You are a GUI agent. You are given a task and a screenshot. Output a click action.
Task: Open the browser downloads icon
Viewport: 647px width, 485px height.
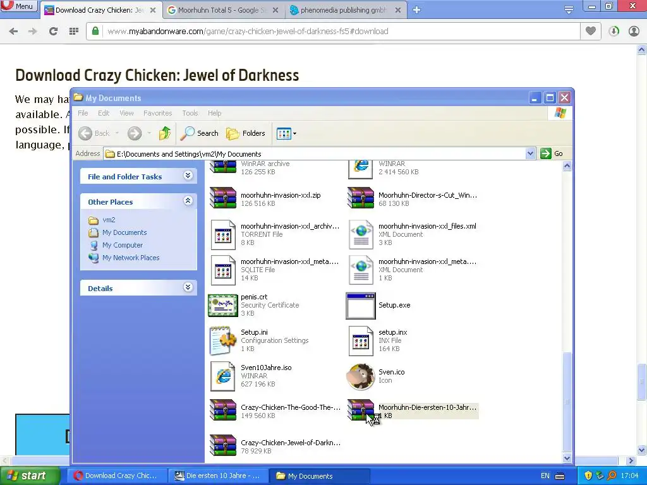(614, 31)
